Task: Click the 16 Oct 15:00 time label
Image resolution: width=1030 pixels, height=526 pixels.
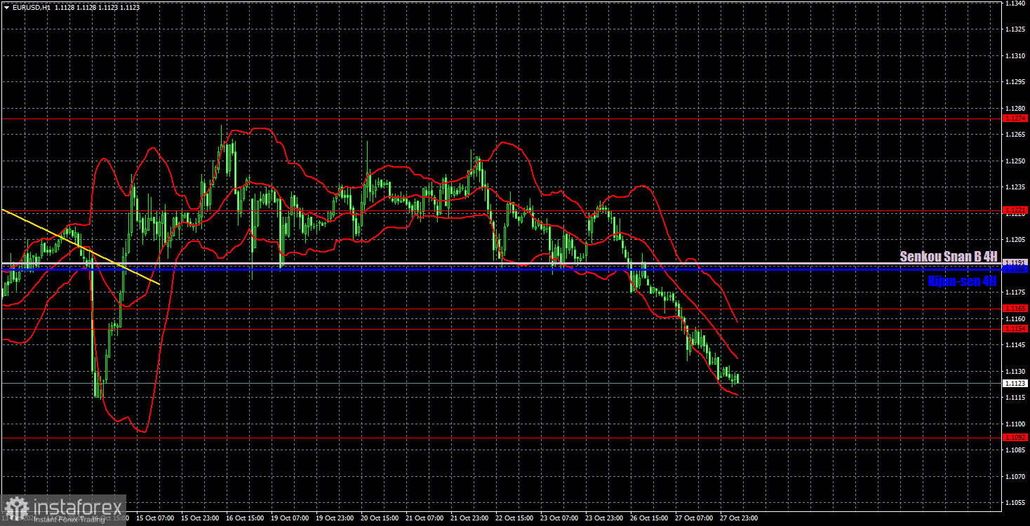Action: click(x=246, y=518)
